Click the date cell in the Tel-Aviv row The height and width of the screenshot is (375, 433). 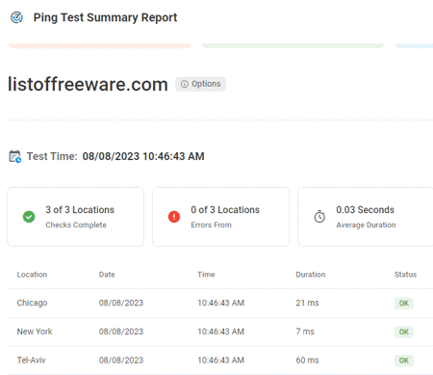click(x=121, y=361)
